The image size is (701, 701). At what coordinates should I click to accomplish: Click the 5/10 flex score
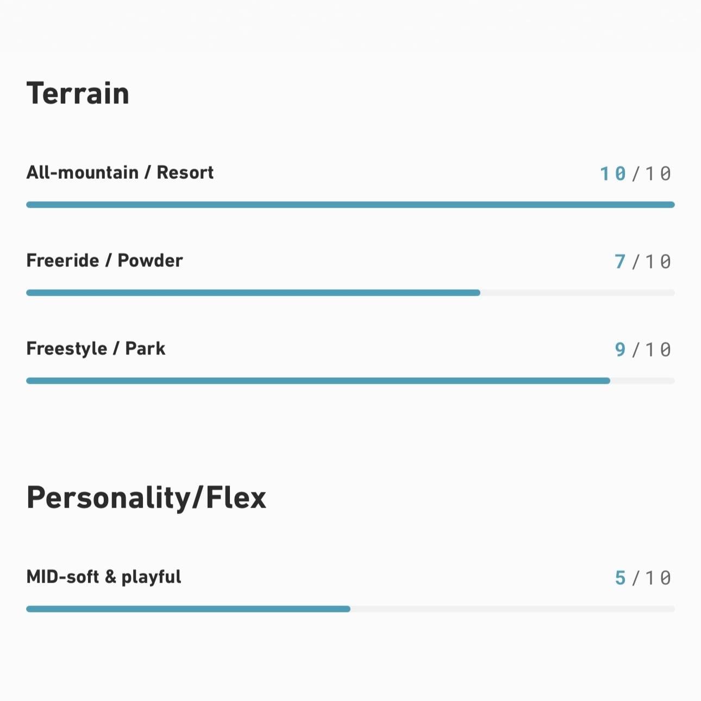643,578
